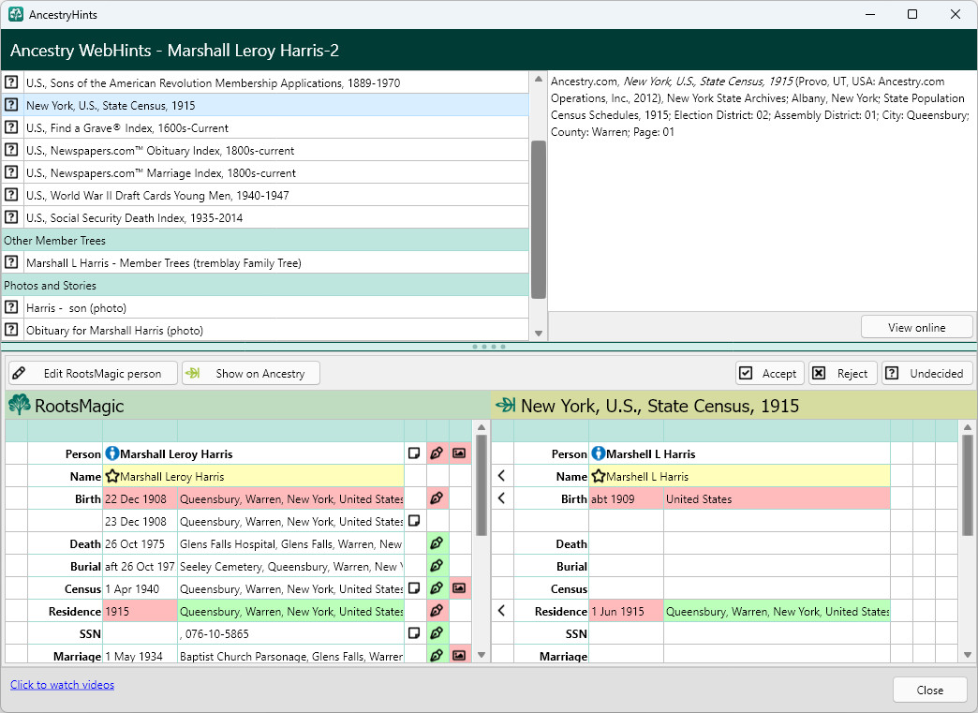The width and height of the screenshot is (978, 713).
Task: Click status icon for Newspapers.com Marriage Index hint
Action: point(11,171)
